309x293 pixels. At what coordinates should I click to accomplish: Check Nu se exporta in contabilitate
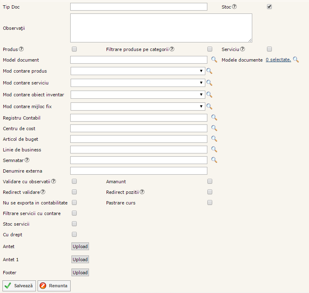(74, 202)
